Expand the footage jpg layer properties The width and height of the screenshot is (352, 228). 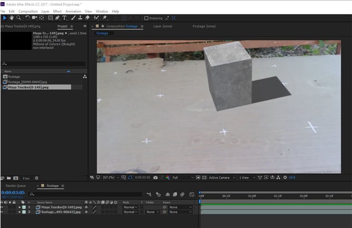(x=20, y=212)
